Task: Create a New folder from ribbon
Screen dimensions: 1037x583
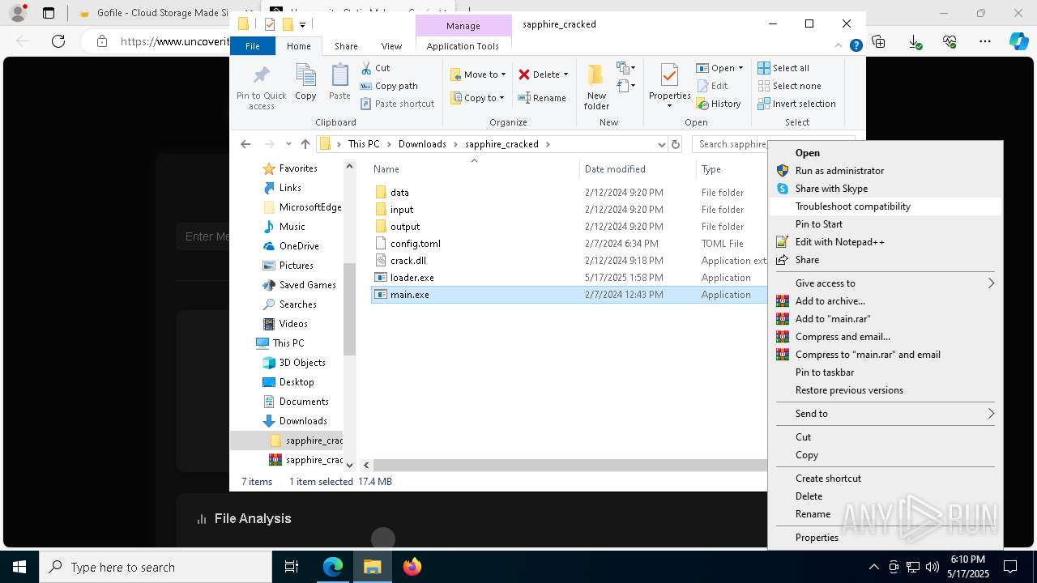Action: (596, 87)
